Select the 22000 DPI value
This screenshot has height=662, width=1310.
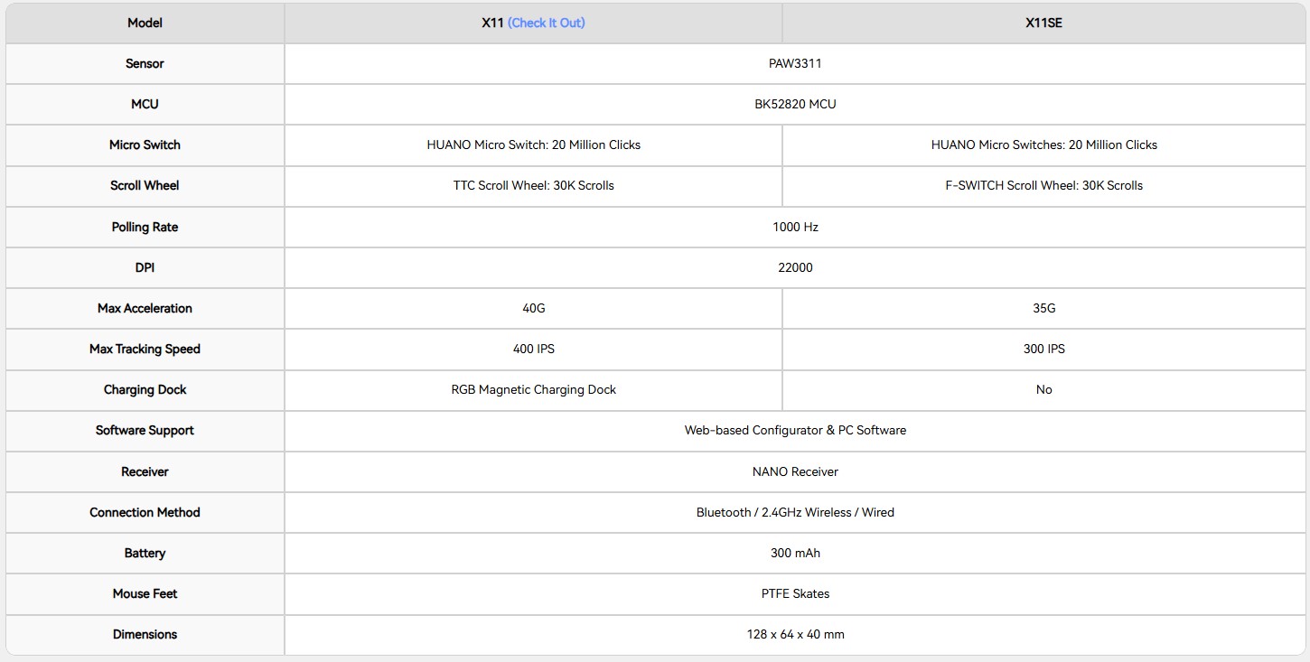click(795, 267)
